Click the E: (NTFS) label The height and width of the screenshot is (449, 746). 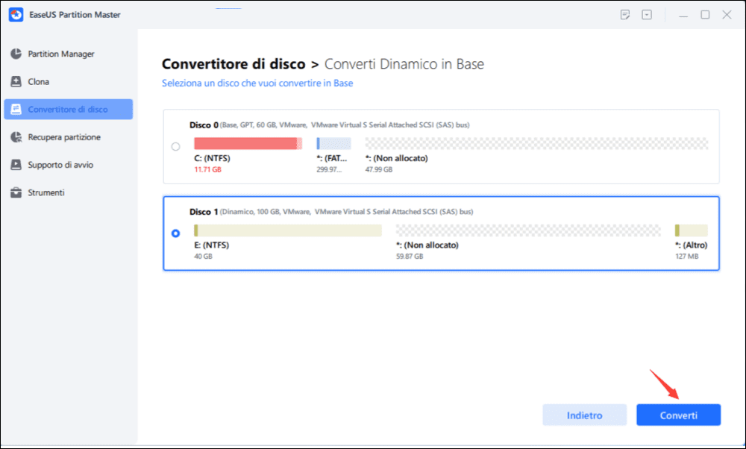[x=211, y=245]
